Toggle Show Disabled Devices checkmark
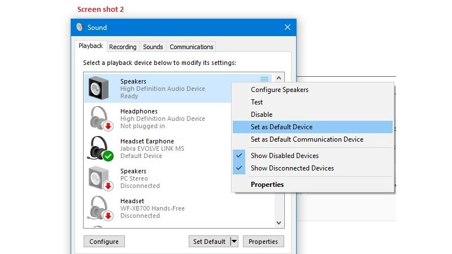Image resolution: width=452 pixels, height=254 pixels. [239, 156]
